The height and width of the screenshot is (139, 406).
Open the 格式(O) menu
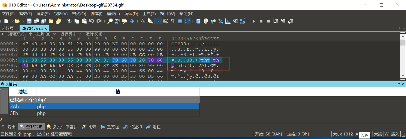[x=79, y=14]
